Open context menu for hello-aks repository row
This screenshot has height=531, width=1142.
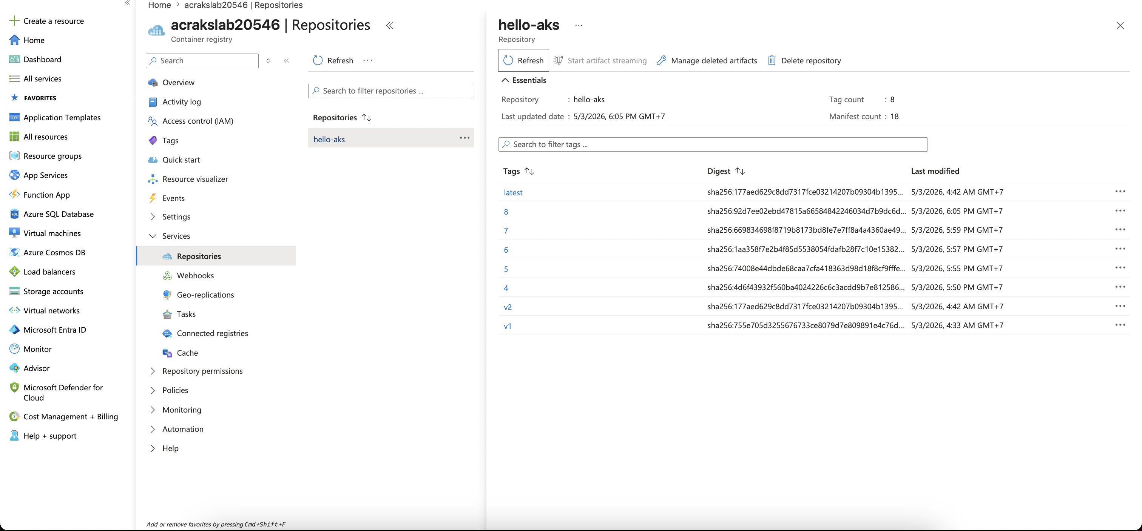point(464,138)
